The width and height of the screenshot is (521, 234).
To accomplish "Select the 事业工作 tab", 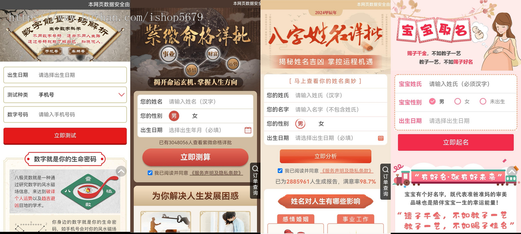I will (356, 219).
